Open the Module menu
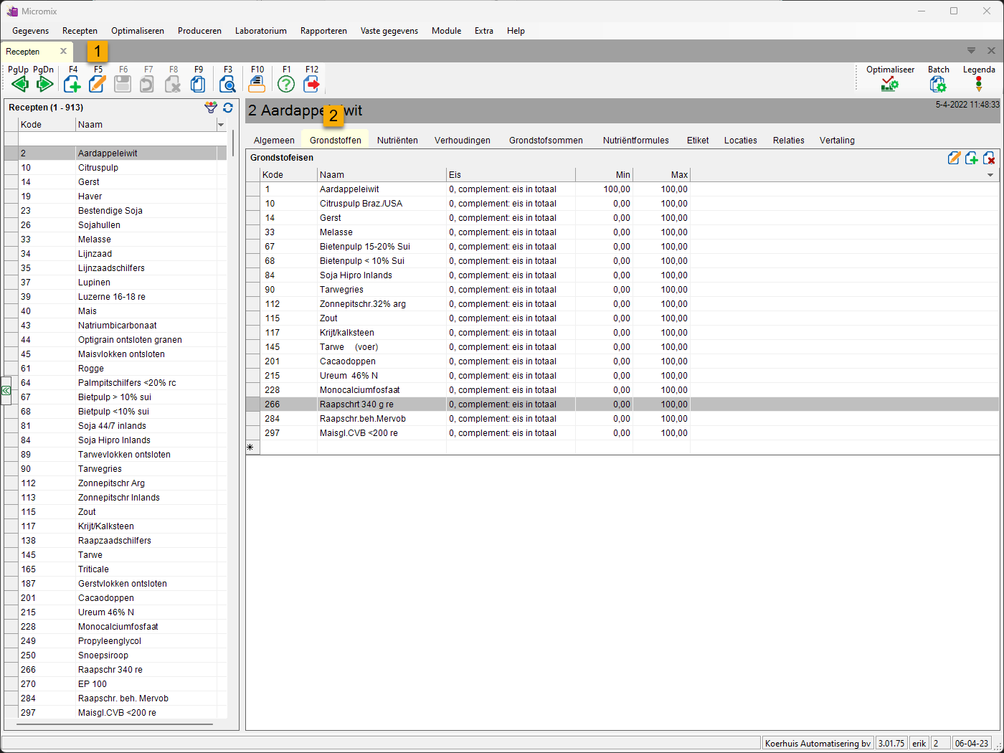Screen dimensions: 1004x753 [446, 31]
